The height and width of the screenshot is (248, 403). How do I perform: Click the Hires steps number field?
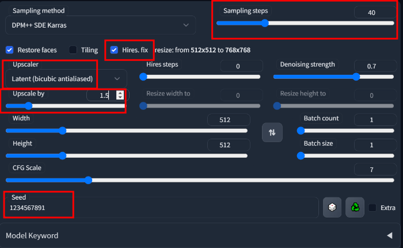(x=242, y=66)
